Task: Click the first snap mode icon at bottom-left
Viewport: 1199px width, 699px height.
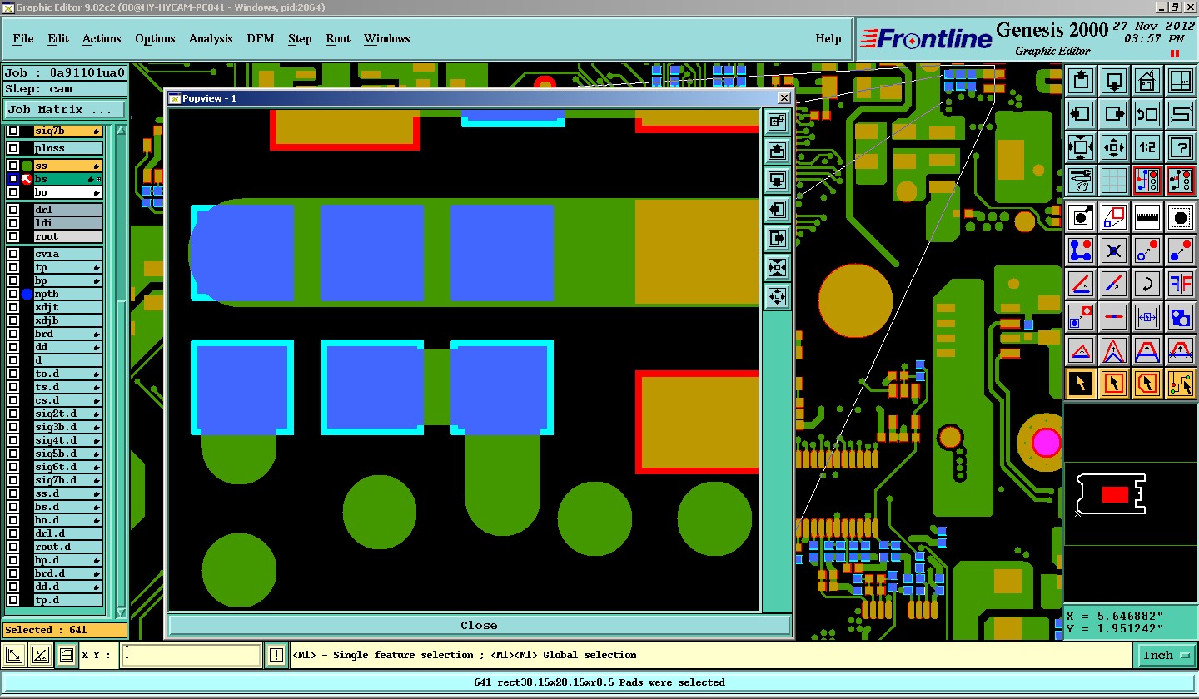Action: [x=14, y=656]
